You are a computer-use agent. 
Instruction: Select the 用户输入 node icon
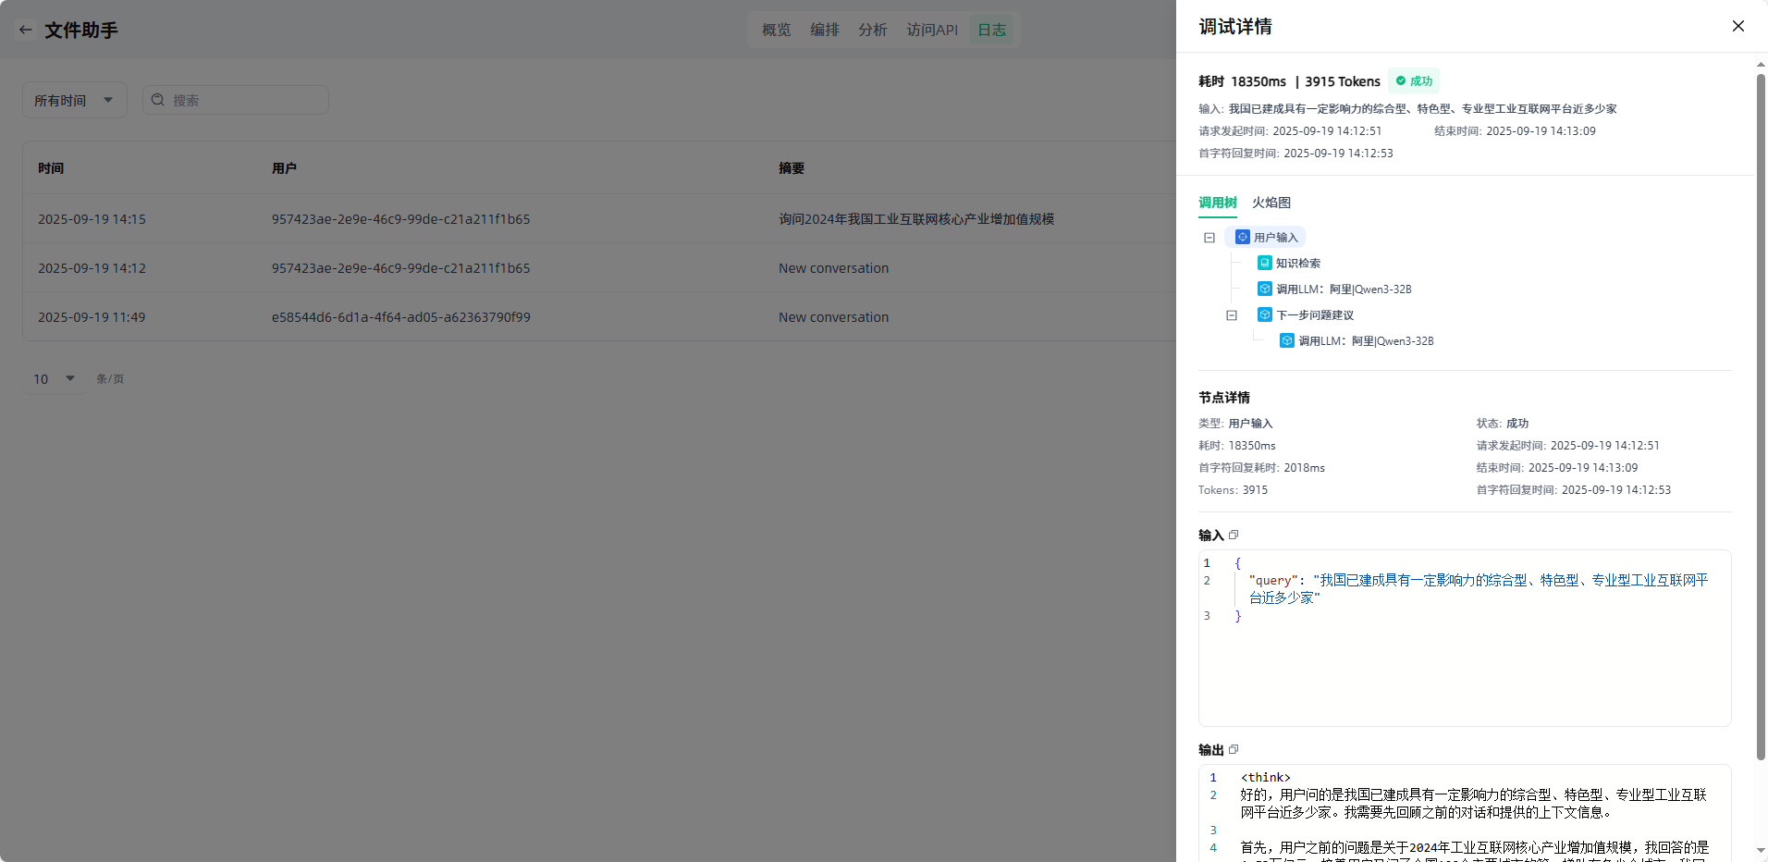(1243, 237)
